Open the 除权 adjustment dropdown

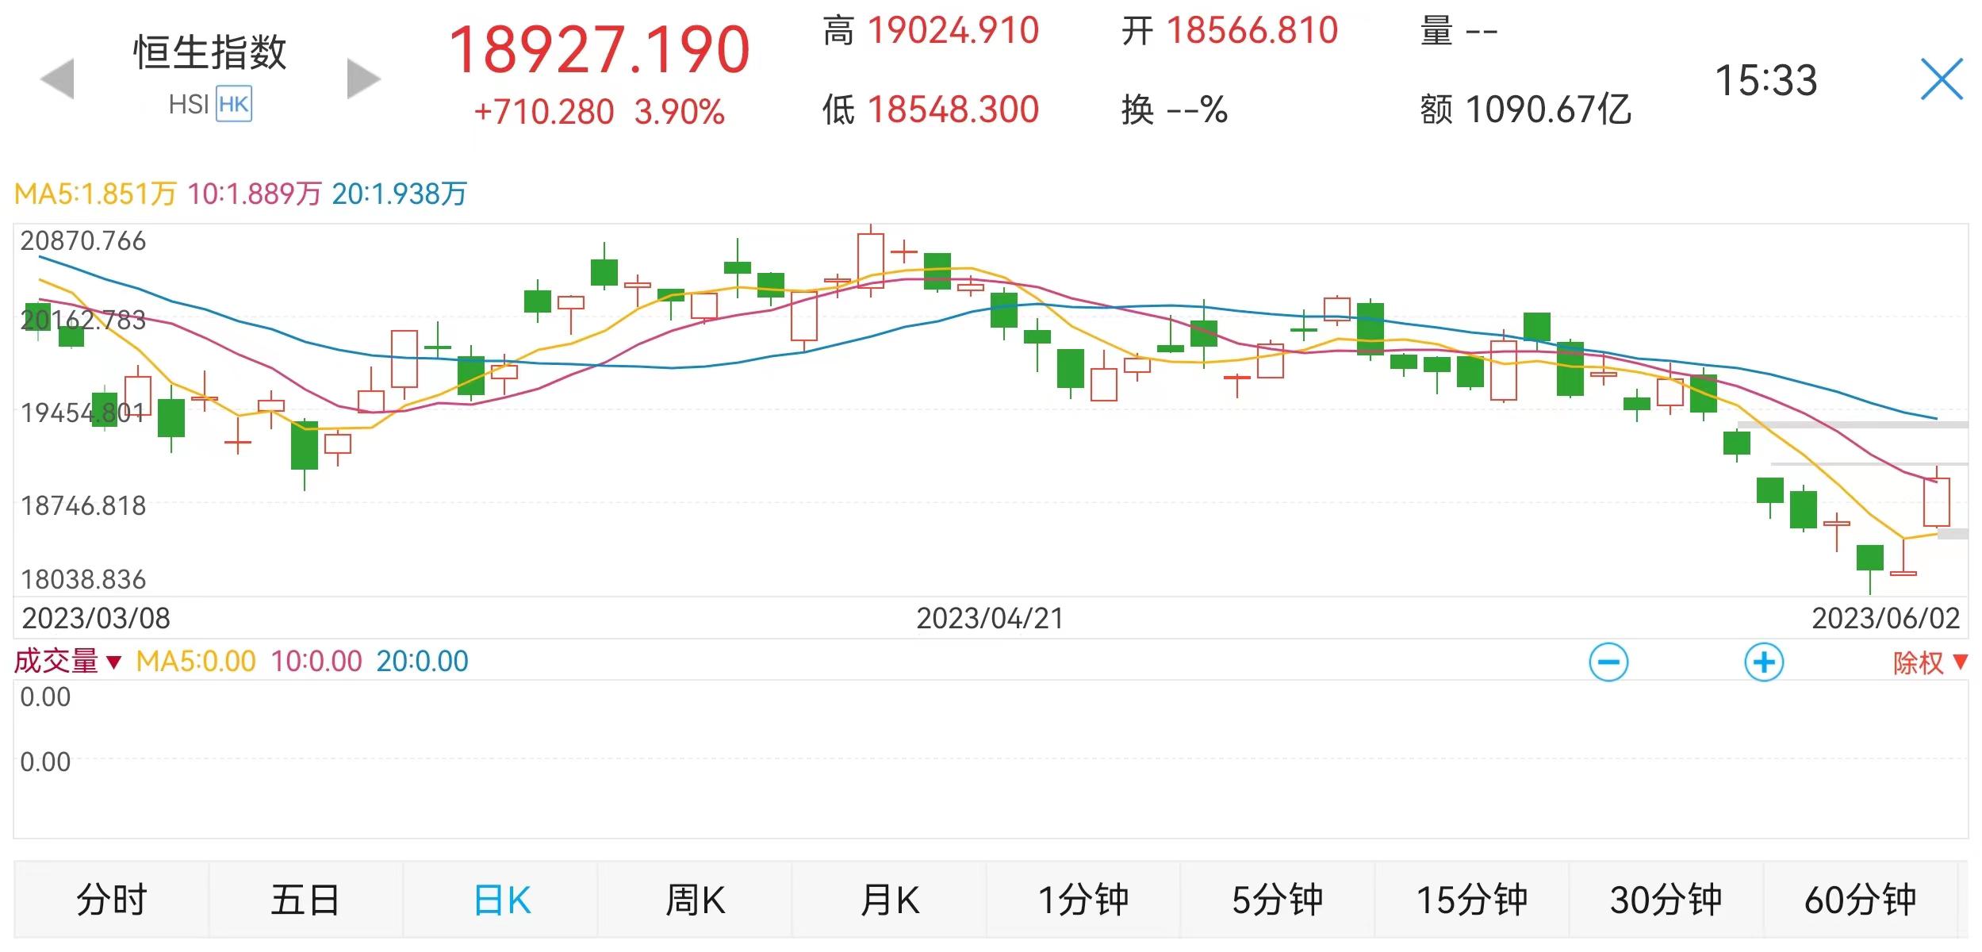(1929, 662)
